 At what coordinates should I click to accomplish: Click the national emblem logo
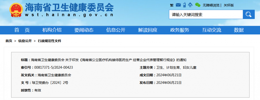coord(16,10)
